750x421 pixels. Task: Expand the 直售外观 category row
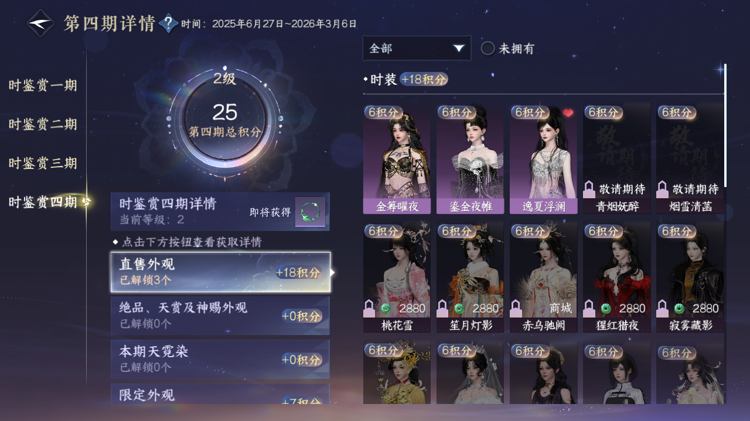click(220, 272)
